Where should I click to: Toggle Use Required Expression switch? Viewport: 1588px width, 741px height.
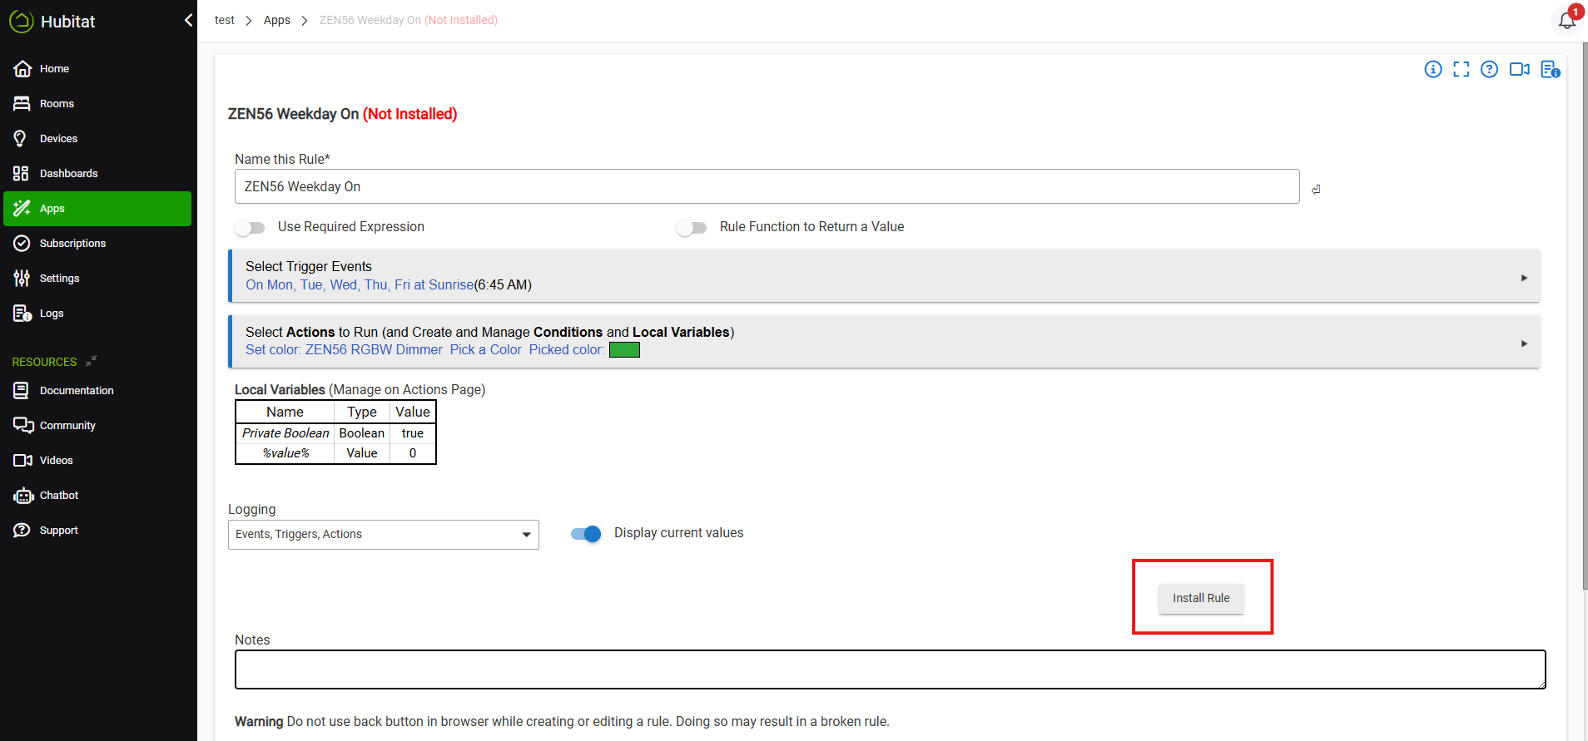(x=250, y=227)
